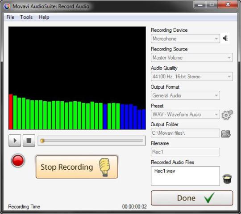Click the red record indicator button

(18, 160)
